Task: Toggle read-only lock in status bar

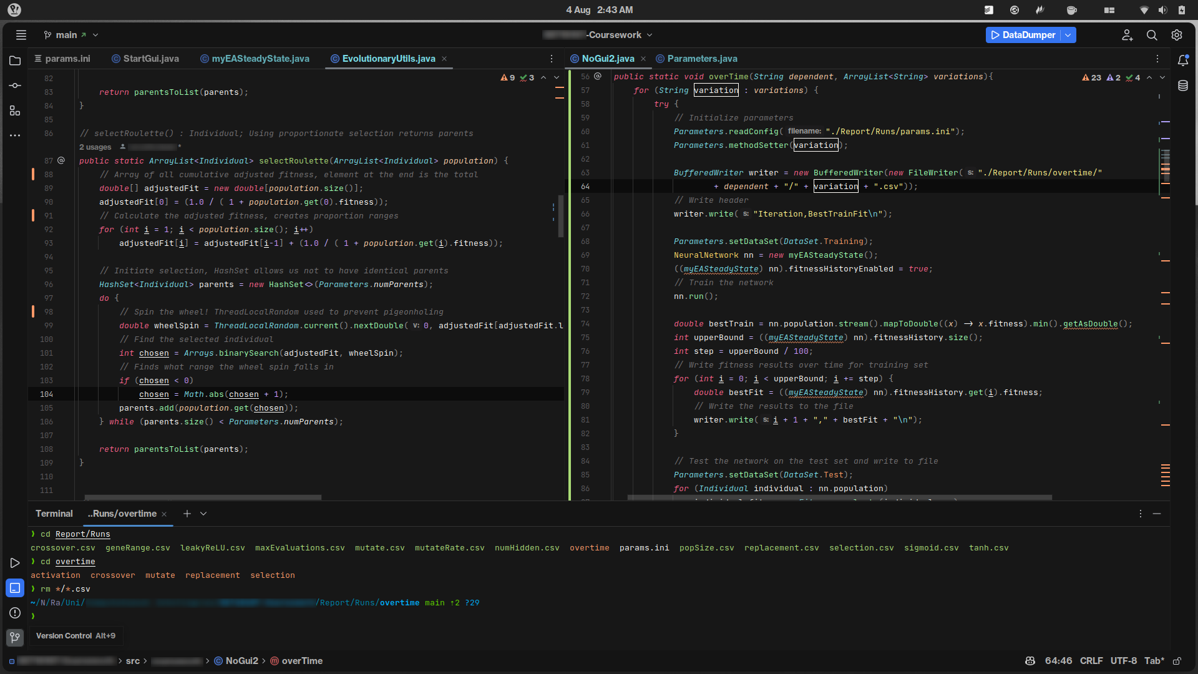Action: (x=1177, y=661)
